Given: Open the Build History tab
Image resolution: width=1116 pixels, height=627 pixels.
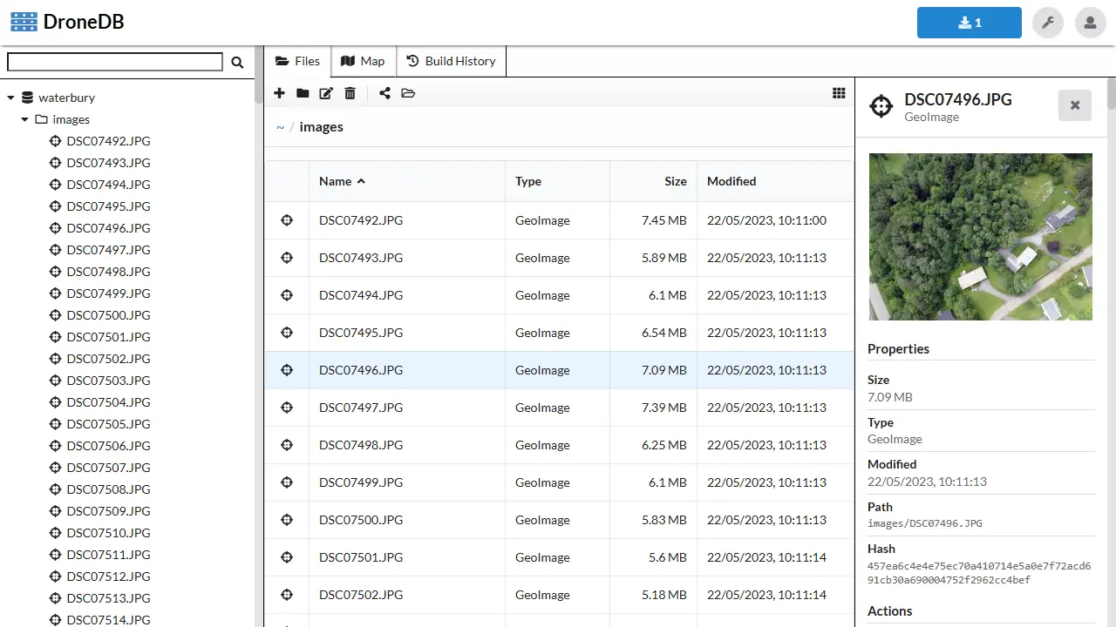Looking at the screenshot, I should click(451, 61).
